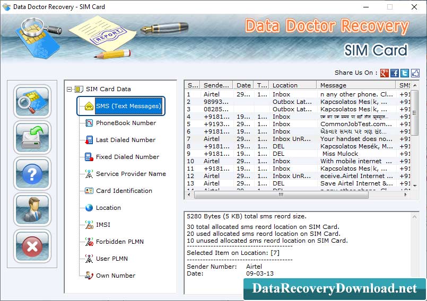427x301 pixels.
Task: Click sender 08285... in row 3
Action: click(x=216, y=109)
